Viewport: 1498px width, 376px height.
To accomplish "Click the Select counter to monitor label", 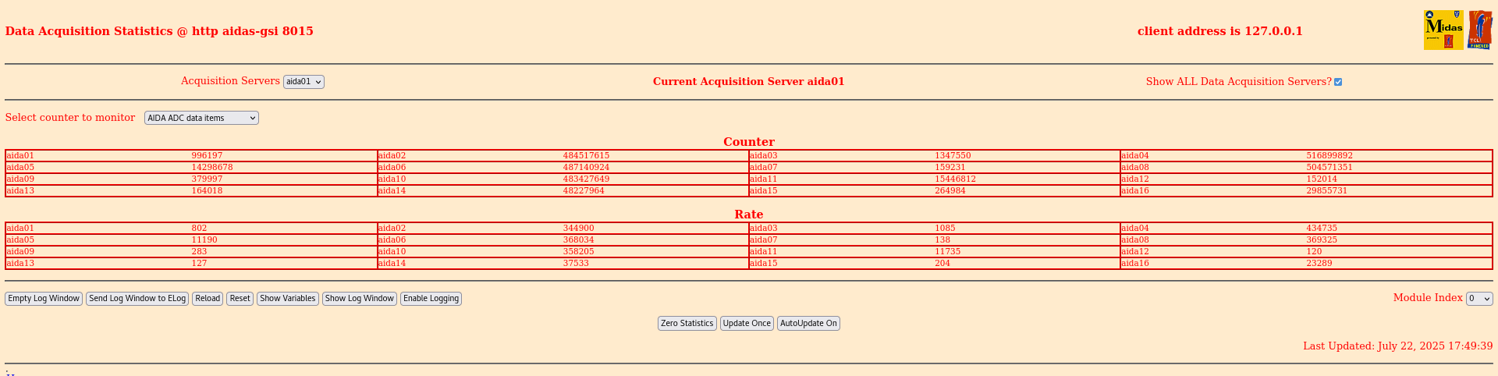I will 70,118.
